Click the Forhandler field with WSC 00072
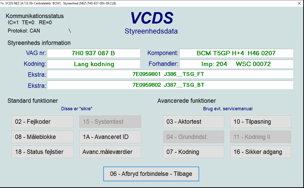The width and height of the screenshot is (304, 188). [236, 64]
